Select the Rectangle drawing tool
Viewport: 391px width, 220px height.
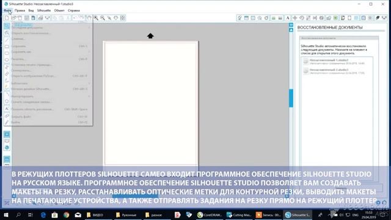click(7, 46)
